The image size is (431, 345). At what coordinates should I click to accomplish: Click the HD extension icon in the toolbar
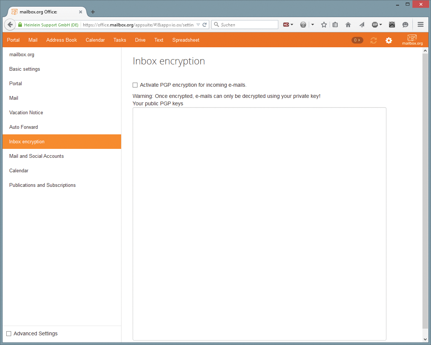[285, 25]
